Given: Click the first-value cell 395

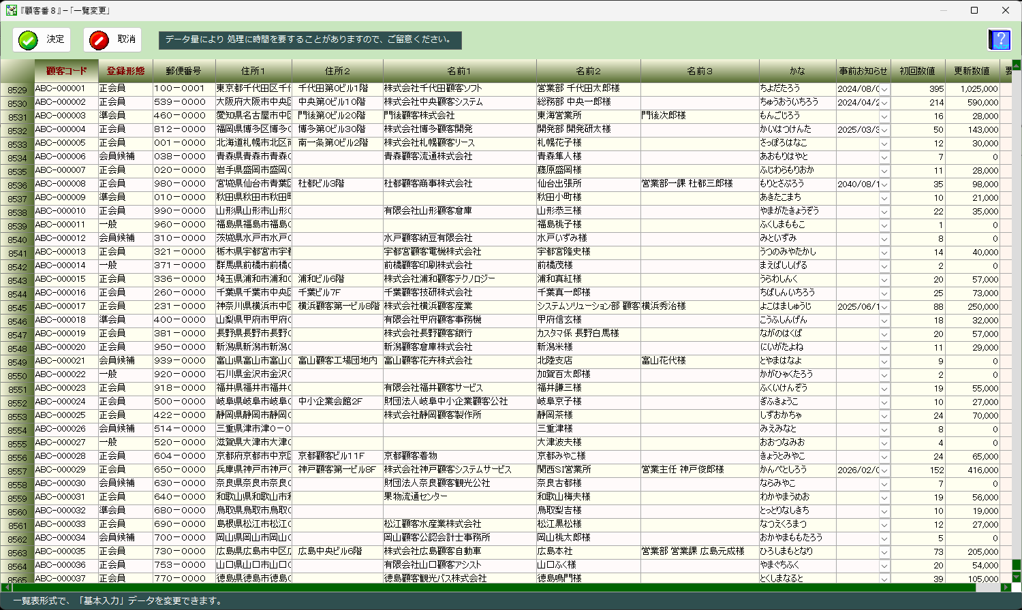Looking at the screenshot, I should [918, 89].
